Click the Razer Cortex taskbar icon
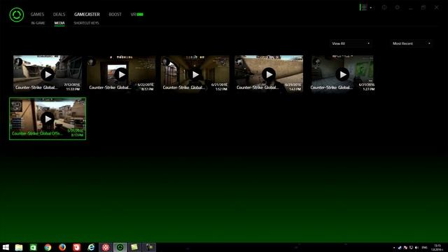The height and width of the screenshot is (252, 448). pyautogui.click(x=120, y=247)
